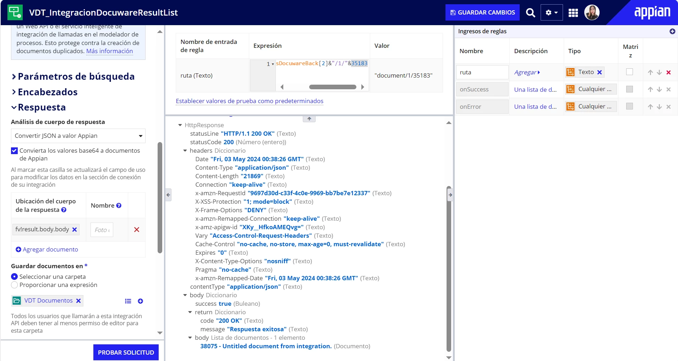The image size is (678, 361).
Task: Open the Más información link
Action: pyautogui.click(x=109, y=51)
